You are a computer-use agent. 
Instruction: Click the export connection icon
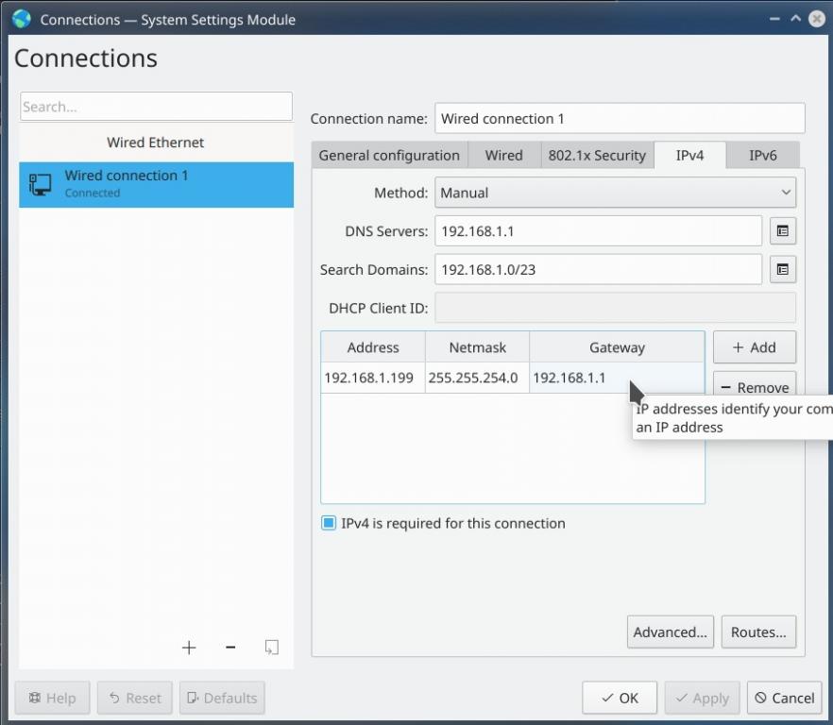[x=271, y=647]
